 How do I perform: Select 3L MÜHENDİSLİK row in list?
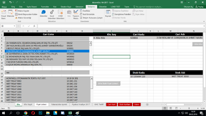pyautogui.click(x=47, y=57)
